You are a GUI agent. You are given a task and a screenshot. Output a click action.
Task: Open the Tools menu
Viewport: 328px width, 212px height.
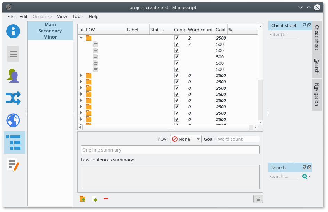(77, 16)
